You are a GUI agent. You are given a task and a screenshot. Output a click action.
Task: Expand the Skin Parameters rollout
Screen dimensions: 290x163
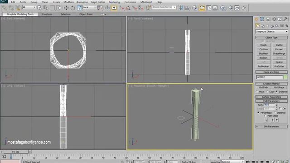coord(271,126)
